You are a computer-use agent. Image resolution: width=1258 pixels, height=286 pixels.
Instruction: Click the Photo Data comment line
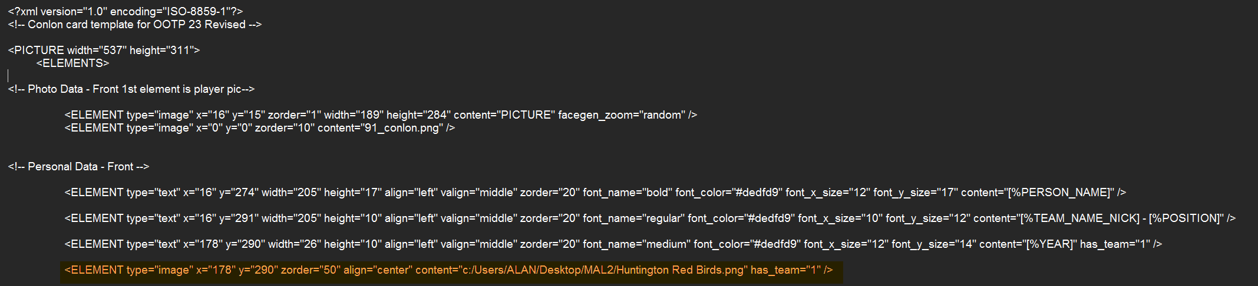[x=131, y=89]
